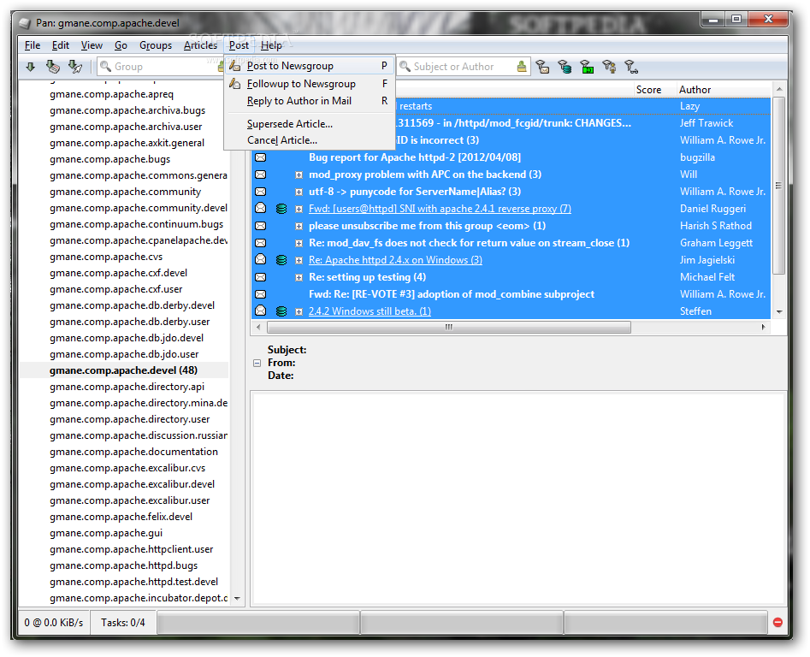Click the horizontal scrollbar thumb of article list

[x=448, y=327]
